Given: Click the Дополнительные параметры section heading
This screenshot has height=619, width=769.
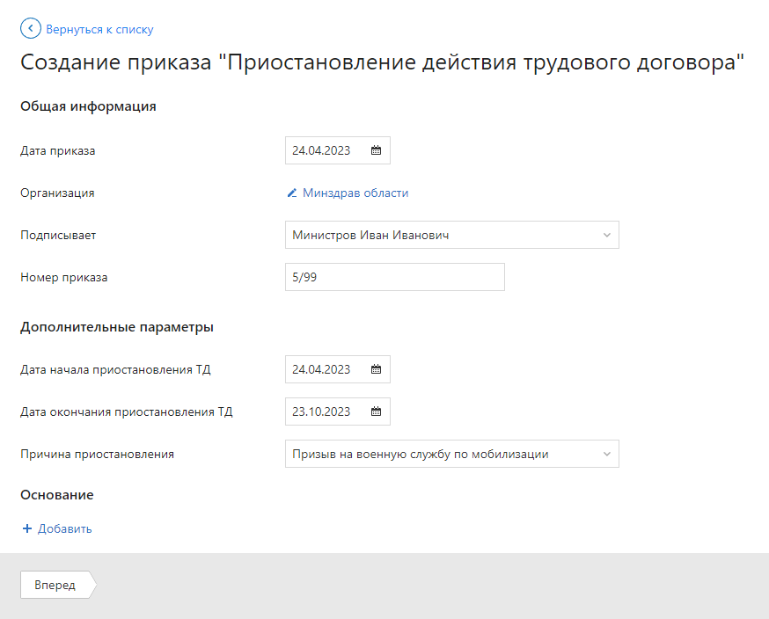Looking at the screenshot, I should point(117,327).
